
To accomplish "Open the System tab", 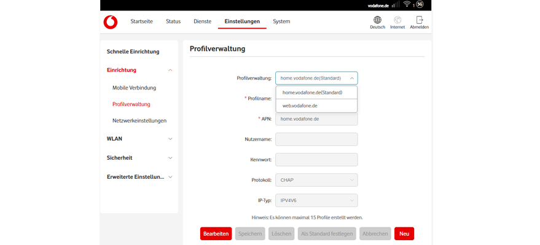I will (281, 21).
